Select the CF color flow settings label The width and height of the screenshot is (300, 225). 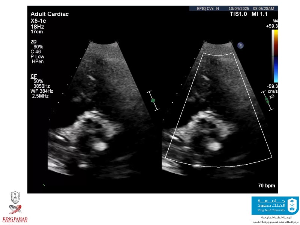34,76
